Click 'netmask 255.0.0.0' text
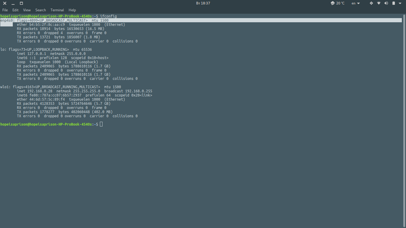Viewport: 406px width, 228px height. tap(68, 53)
